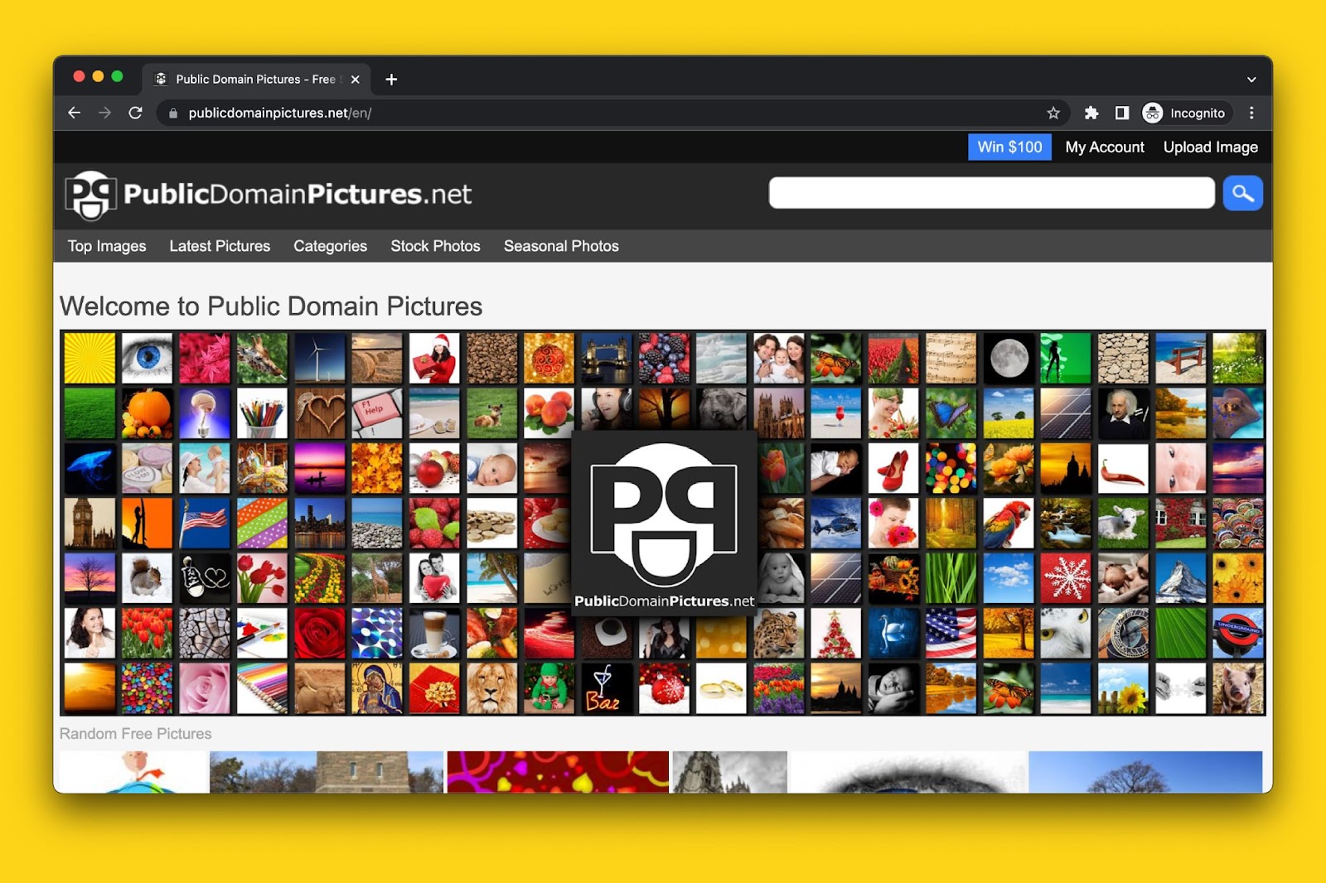Open the London Underground sign thumbnail

click(x=1238, y=633)
